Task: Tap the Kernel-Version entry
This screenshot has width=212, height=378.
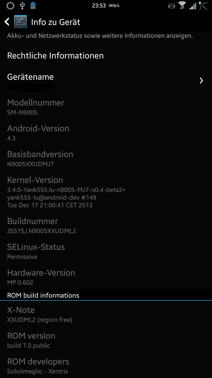Action: pyautogui.click(x=106, y=191)
